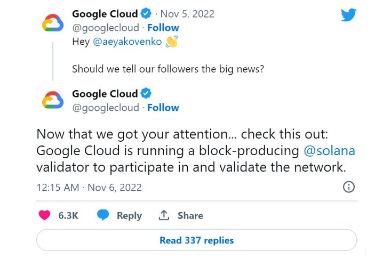Click the share upload arrow icon

point(164,215)
